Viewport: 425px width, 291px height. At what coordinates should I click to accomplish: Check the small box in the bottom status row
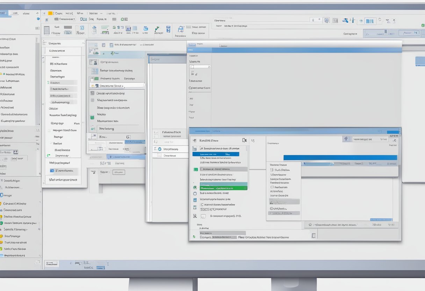coord(313,235)
